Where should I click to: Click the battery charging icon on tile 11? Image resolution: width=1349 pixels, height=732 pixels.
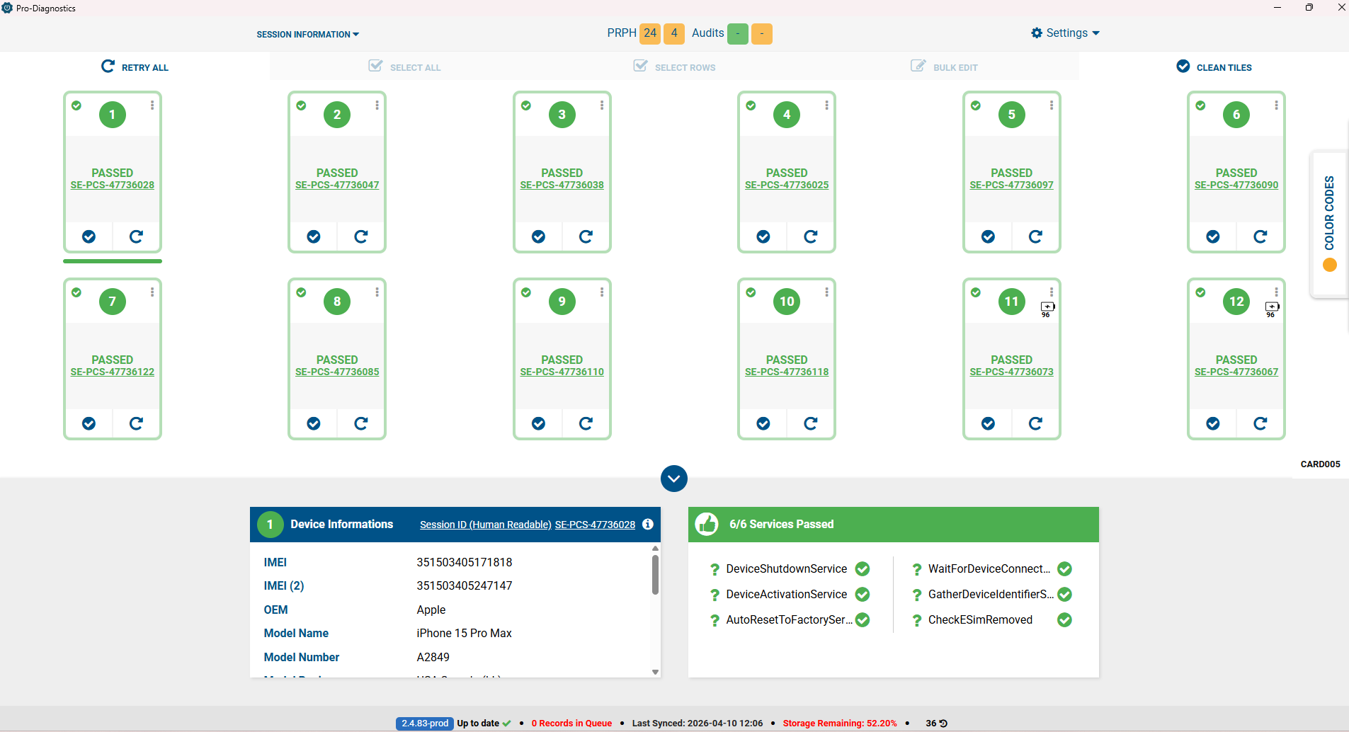coord(1047,307)
